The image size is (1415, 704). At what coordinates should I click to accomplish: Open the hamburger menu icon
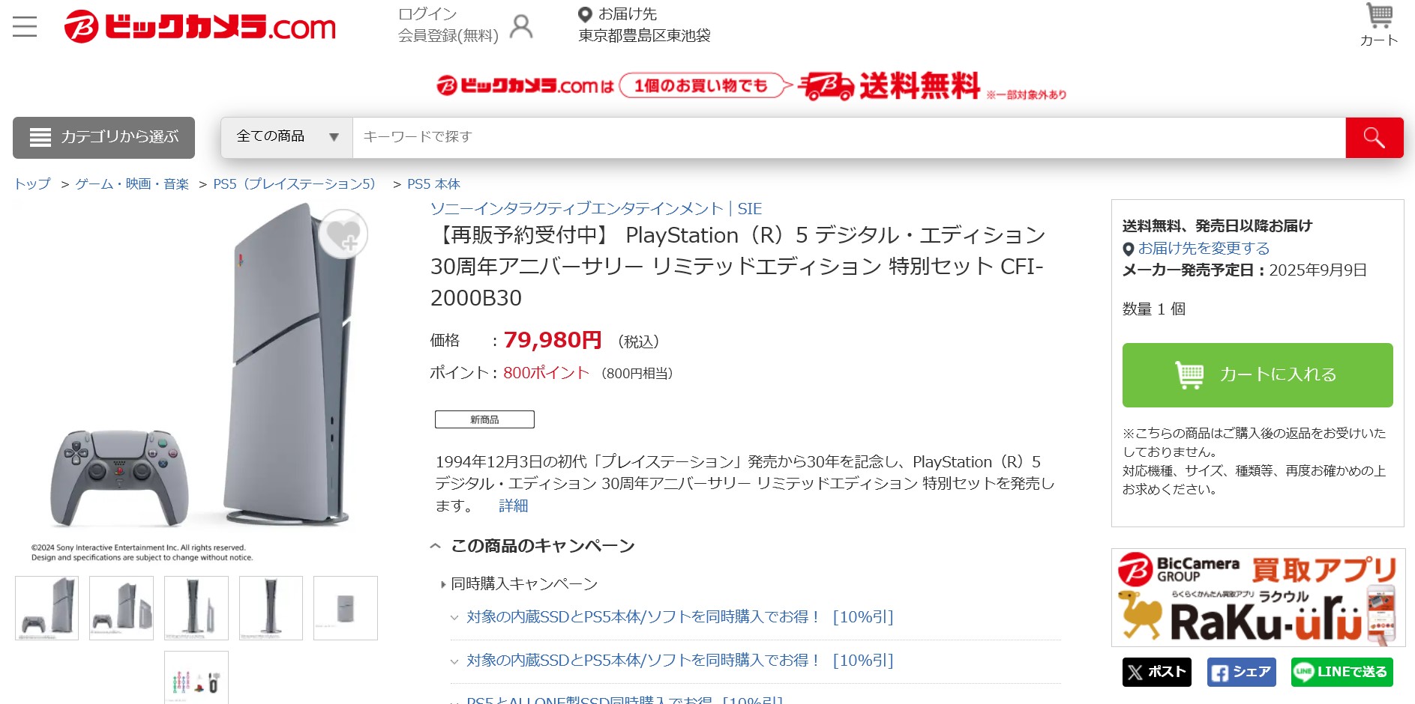pyautogui.click(x=25, y=27)
